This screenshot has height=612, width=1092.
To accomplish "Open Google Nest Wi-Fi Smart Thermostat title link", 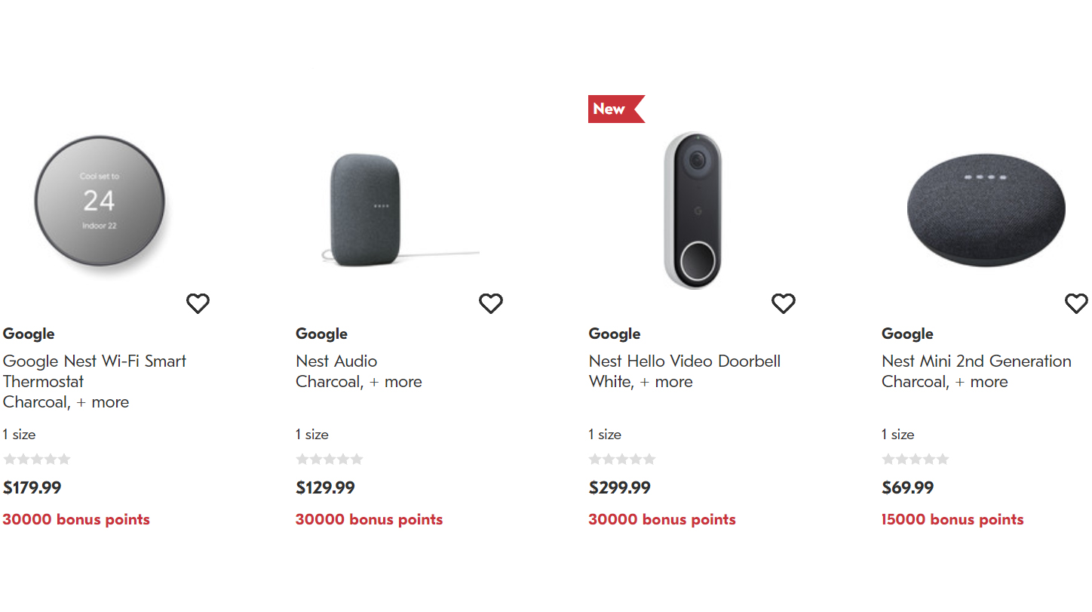I will pos(94,371).
